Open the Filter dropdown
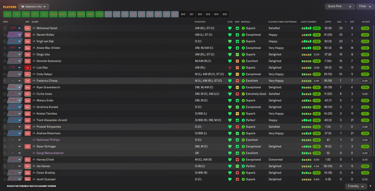The width and height of the screenshot is (375, 191). [365, 6]
